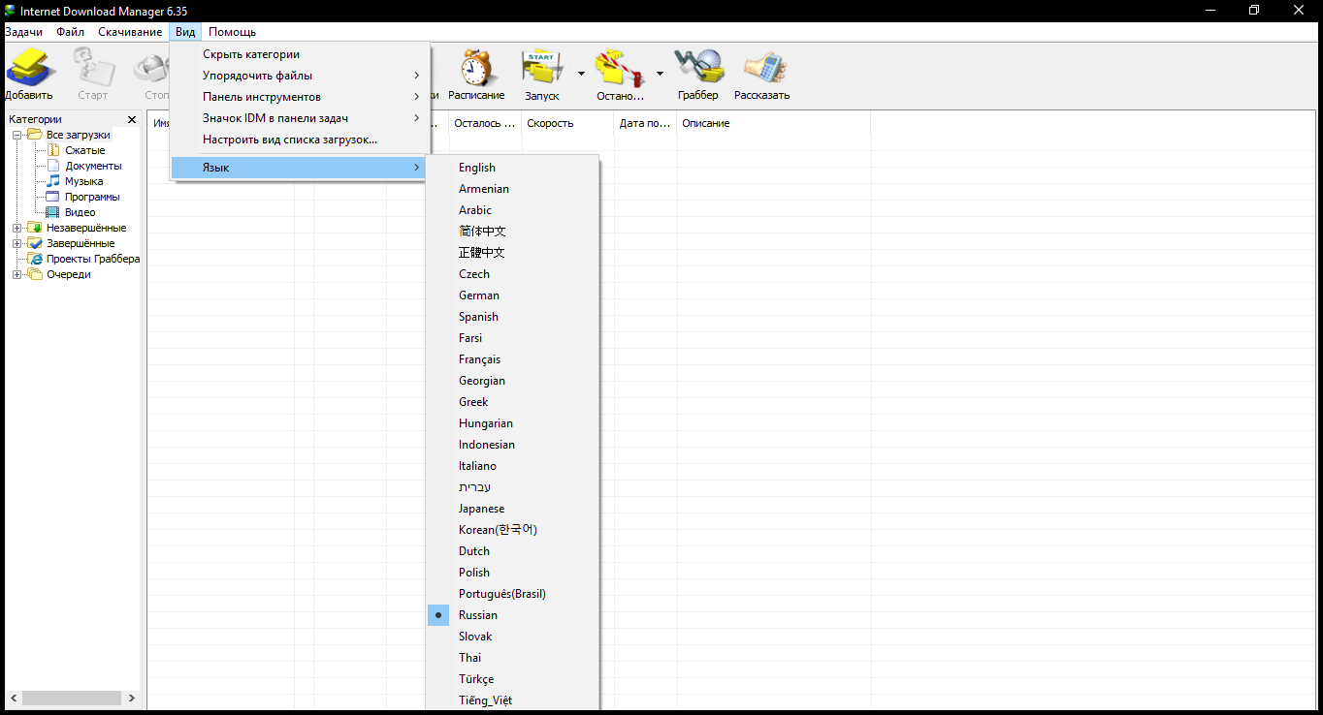The width and height of the screenshot is (1323, 715).
Task: Open the Расписание scheduler clock icon
Action: point(476,68)
